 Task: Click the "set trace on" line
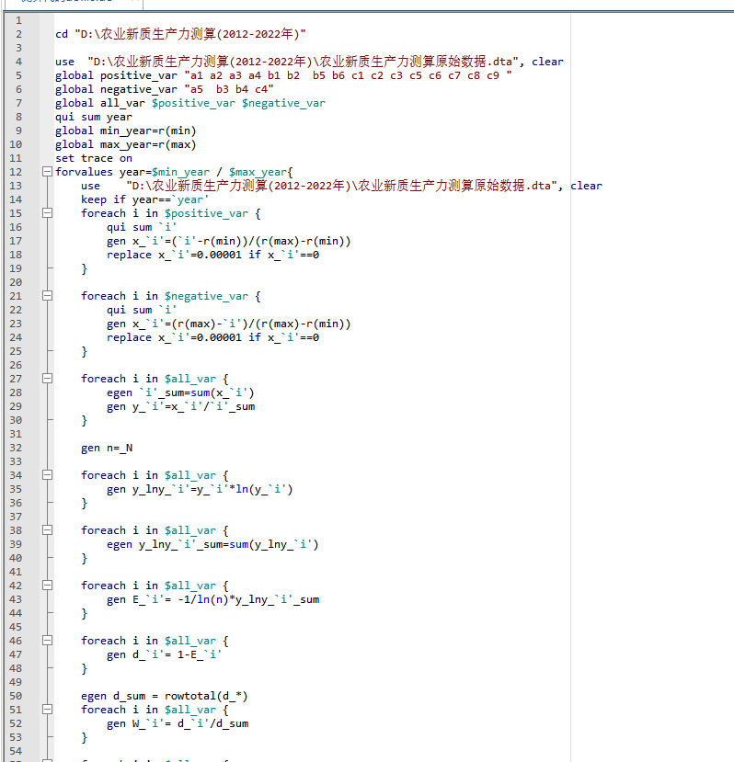click(x=94, y=158)
